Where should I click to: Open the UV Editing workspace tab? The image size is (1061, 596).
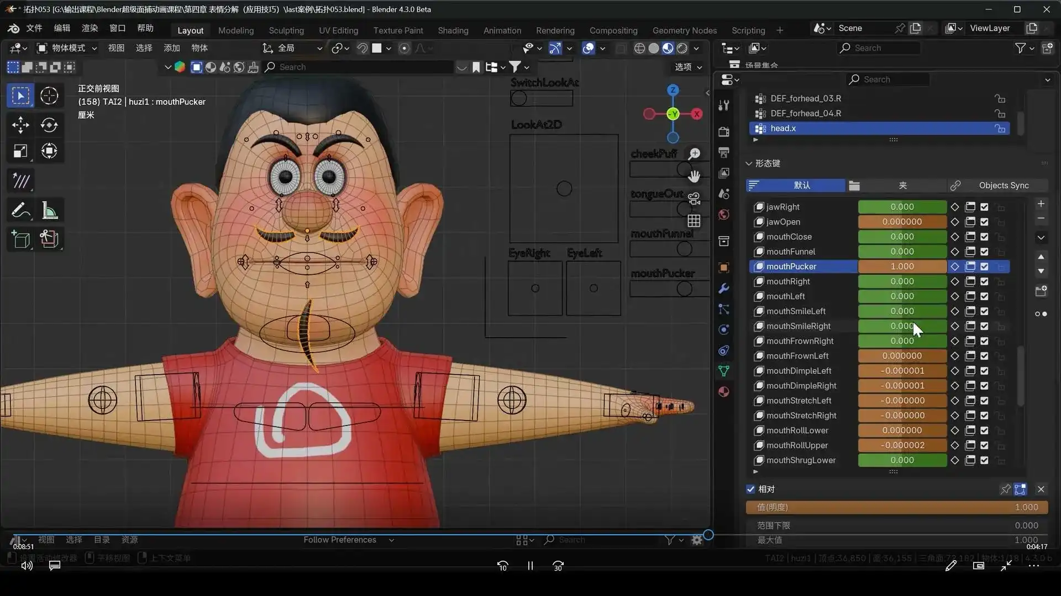pos(338,30)
